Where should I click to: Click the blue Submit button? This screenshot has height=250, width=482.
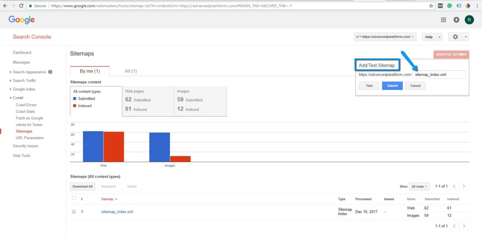392,86
